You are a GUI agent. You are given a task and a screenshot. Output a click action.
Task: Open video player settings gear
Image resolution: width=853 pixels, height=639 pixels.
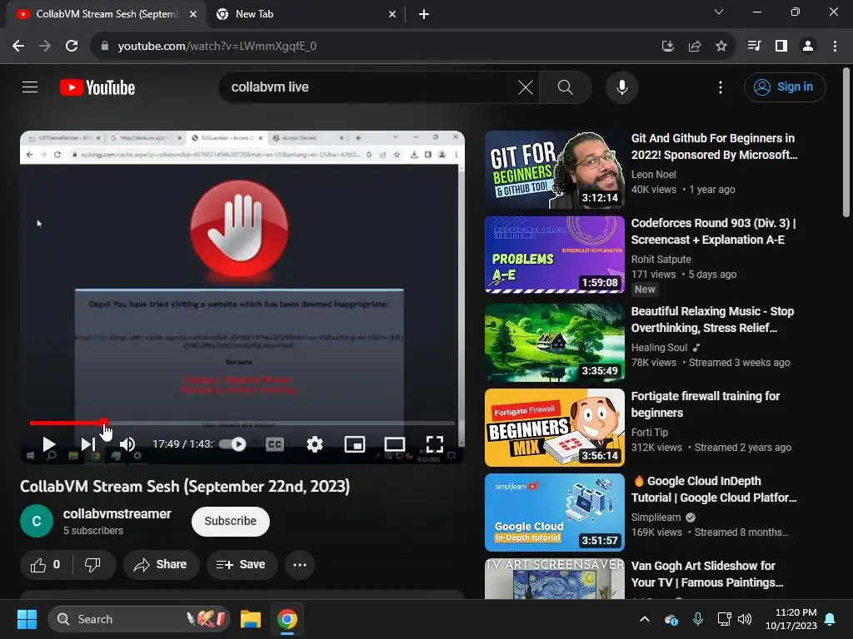point(314,444)
